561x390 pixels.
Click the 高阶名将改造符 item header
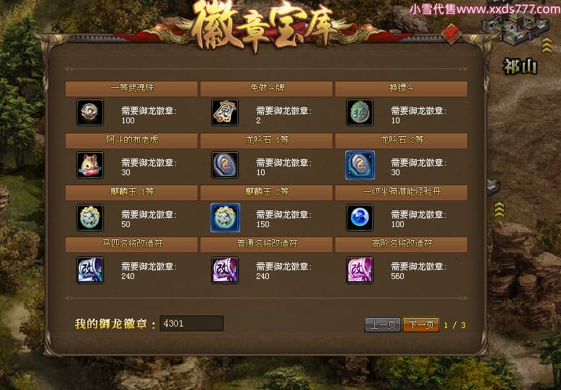point(401,244)
